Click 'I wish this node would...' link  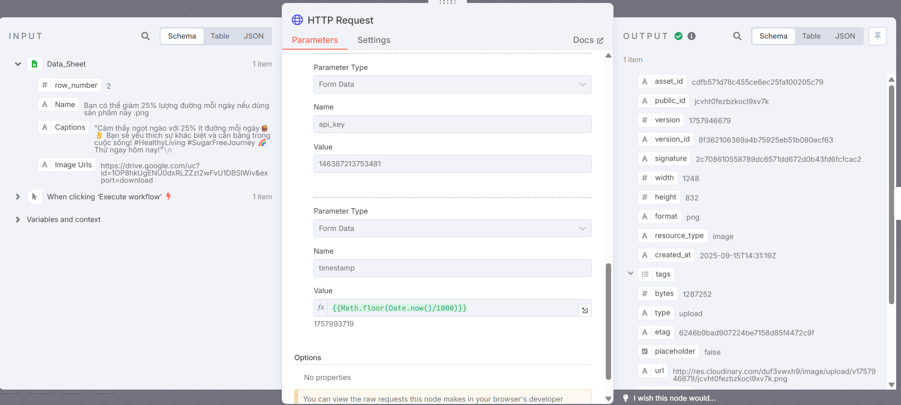674,398
